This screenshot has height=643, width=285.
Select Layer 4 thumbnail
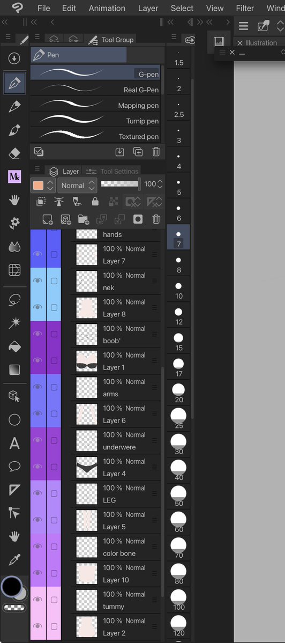click(x=87, y=468)
